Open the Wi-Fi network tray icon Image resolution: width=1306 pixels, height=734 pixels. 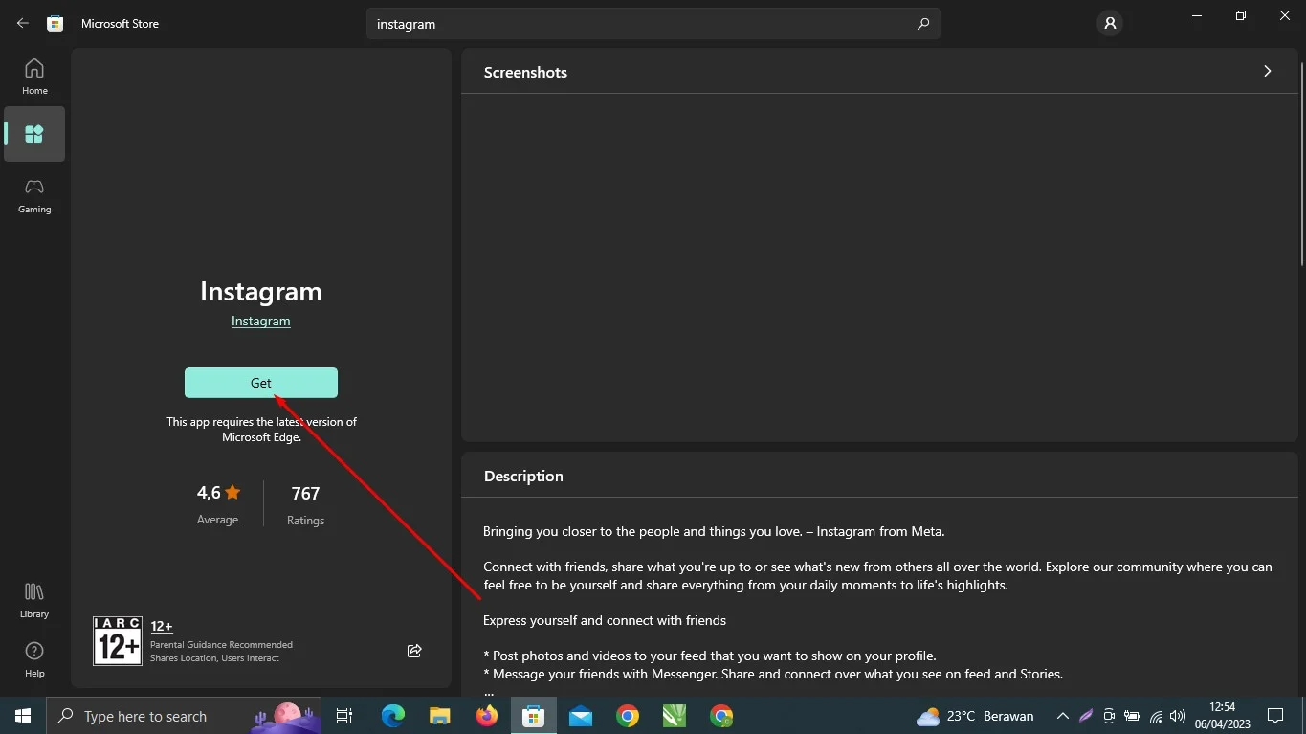[x=1156, y=716]
